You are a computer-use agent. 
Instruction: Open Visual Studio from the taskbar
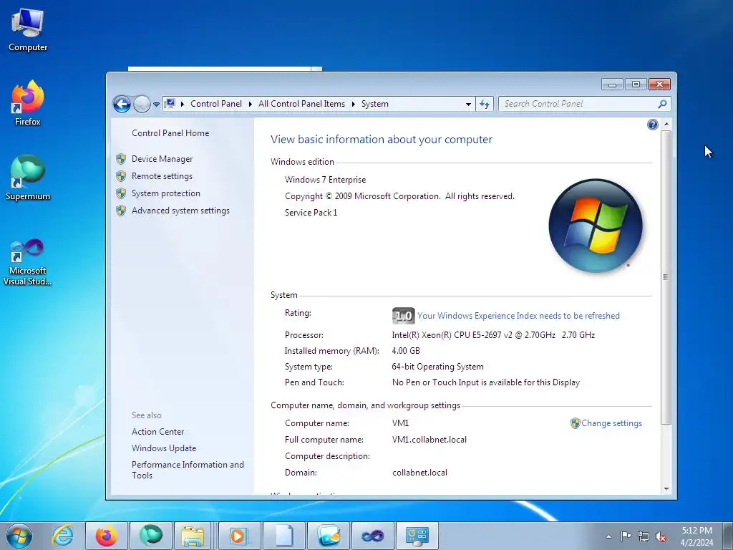(372, 536)
